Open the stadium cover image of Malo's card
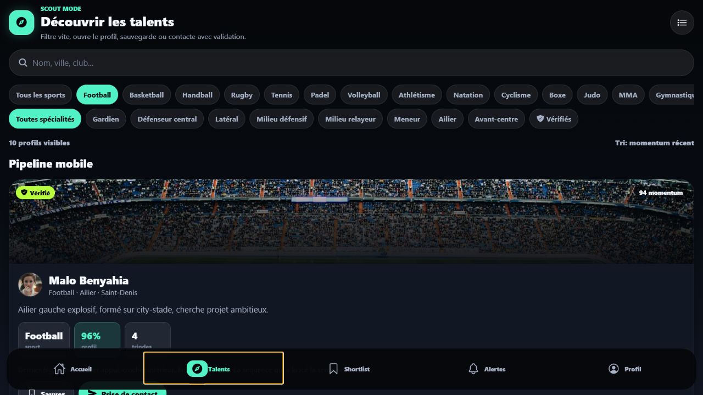Screen dimensions: 703x395 coord(351,222)
